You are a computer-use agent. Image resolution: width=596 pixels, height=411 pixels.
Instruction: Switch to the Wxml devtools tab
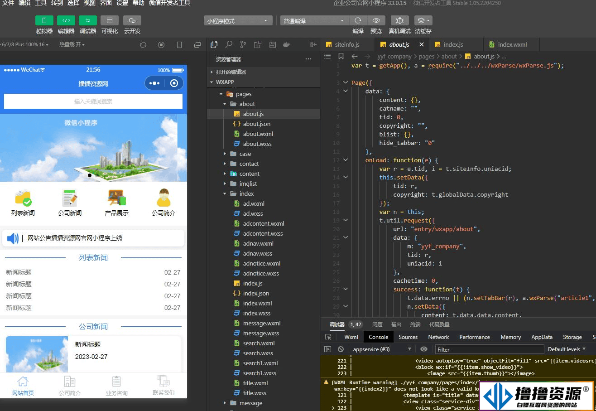tap(351, 337)
